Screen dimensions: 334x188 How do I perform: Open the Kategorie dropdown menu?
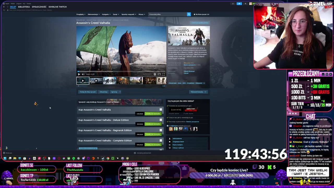click(106, 14)
